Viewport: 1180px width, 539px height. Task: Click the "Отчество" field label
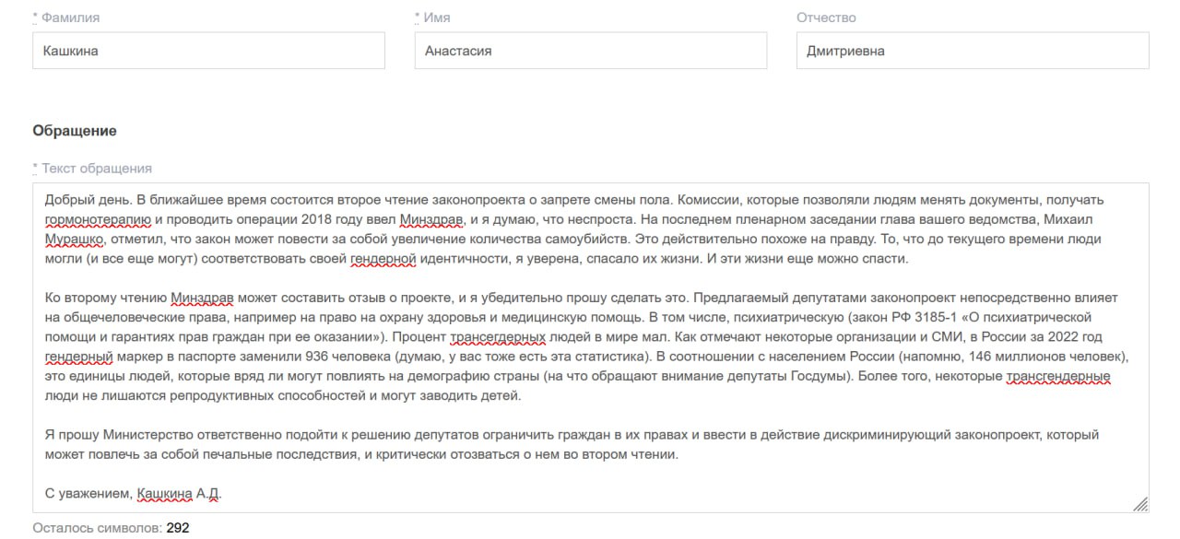(826, 18)
